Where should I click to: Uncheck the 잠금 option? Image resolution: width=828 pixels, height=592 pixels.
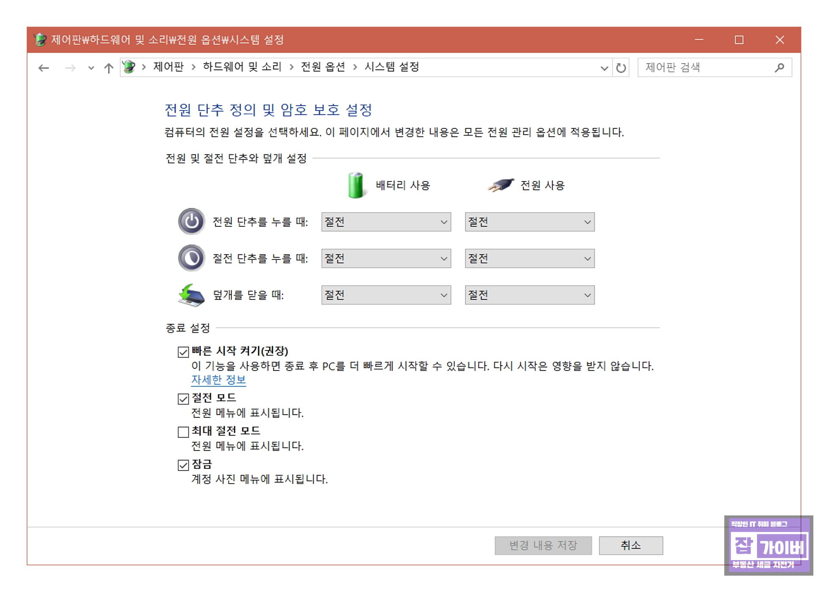182,465
